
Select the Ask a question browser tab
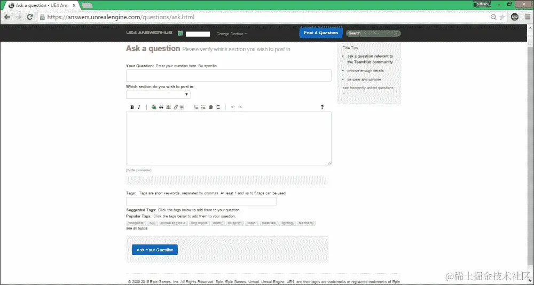pos(42,5)
